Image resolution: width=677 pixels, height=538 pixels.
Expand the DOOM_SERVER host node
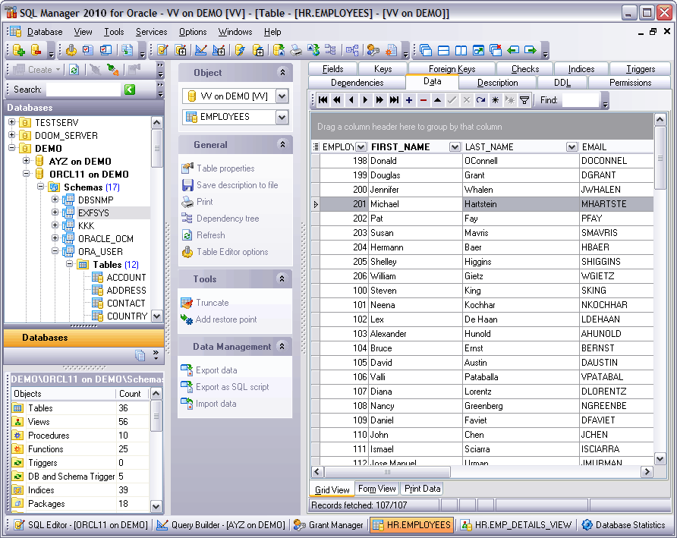(x=11, y=135)
